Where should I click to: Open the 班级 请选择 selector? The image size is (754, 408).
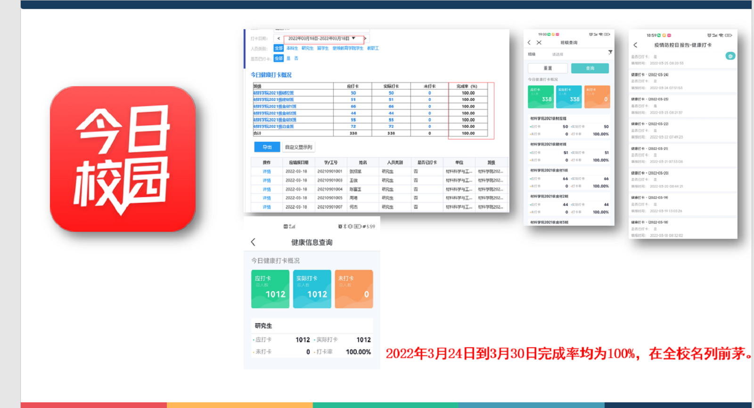pos(557,54)
